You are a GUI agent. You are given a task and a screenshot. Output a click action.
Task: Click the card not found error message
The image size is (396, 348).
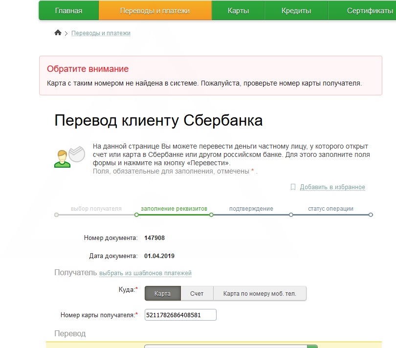pyautogui.click(x=204, y=83)
